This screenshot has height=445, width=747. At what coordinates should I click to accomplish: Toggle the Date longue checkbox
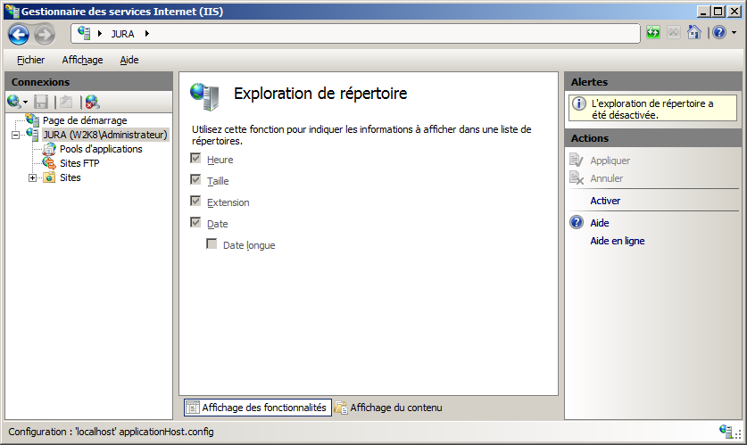point(212,245)
